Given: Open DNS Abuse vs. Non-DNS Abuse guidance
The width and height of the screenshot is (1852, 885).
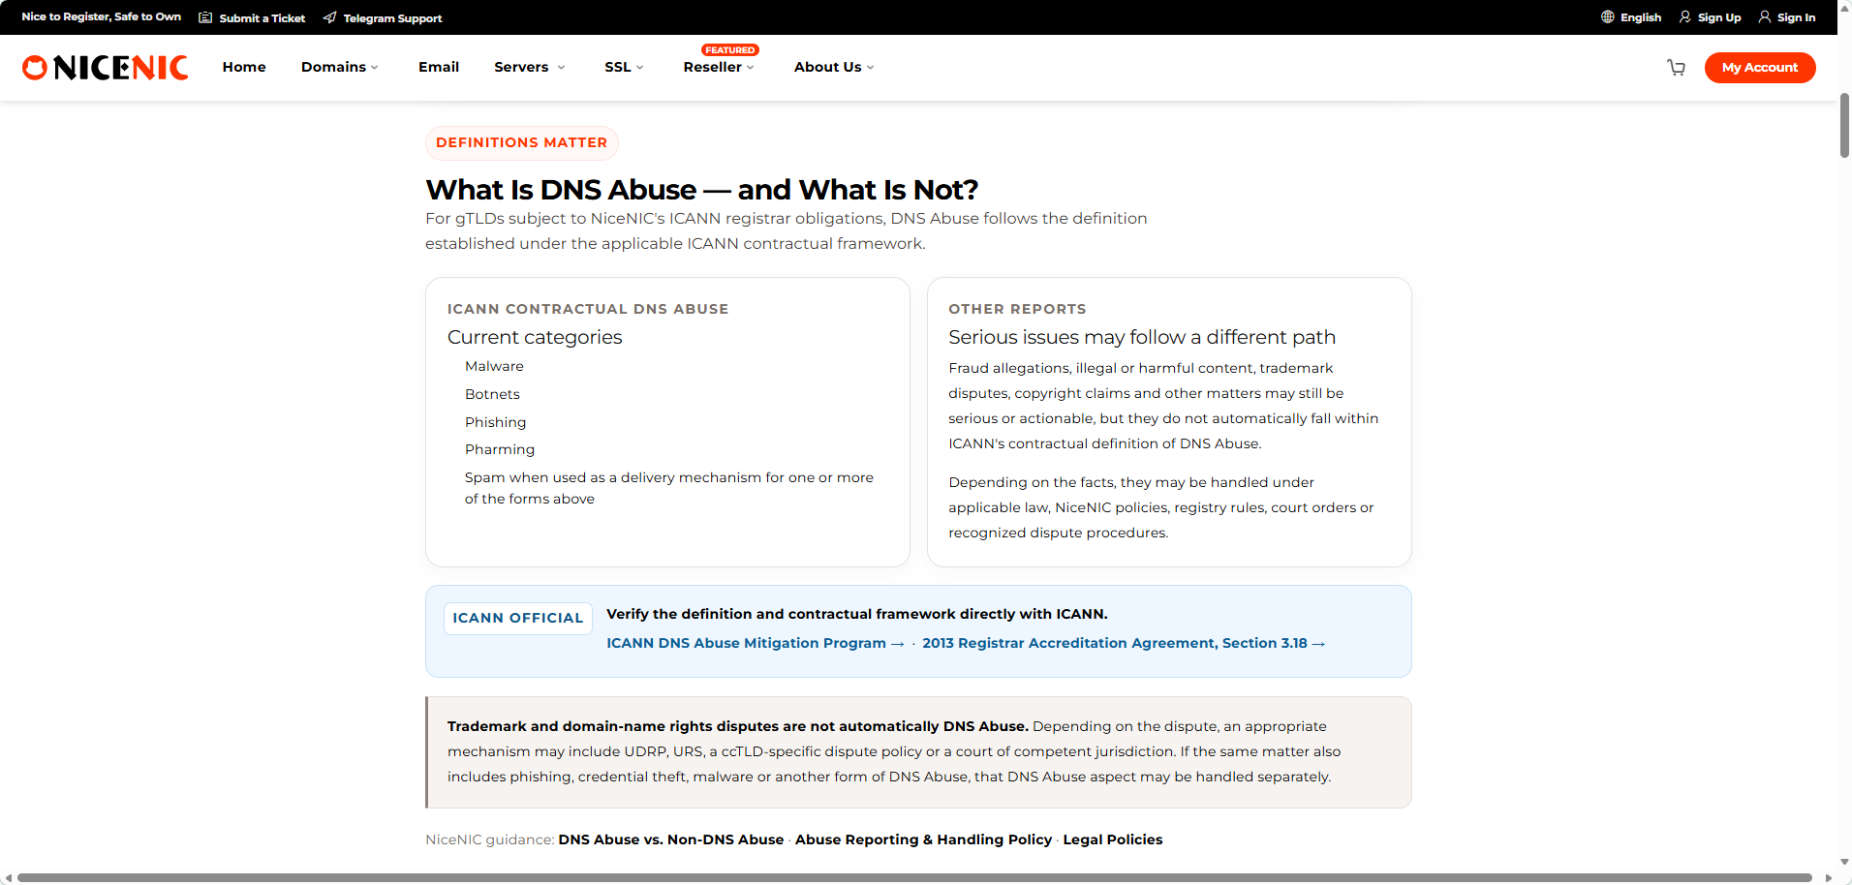Looking at the screenshot, I should click(x=671, y=839).
